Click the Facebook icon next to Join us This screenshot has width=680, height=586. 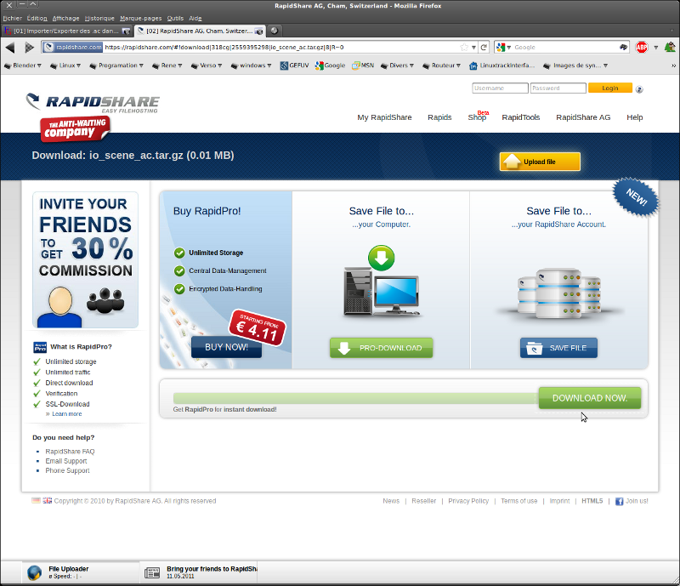coord(619,501)
